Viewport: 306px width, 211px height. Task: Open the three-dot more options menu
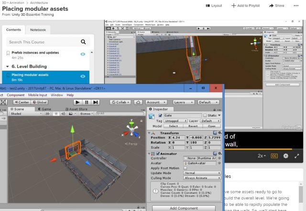click(296, 6)
